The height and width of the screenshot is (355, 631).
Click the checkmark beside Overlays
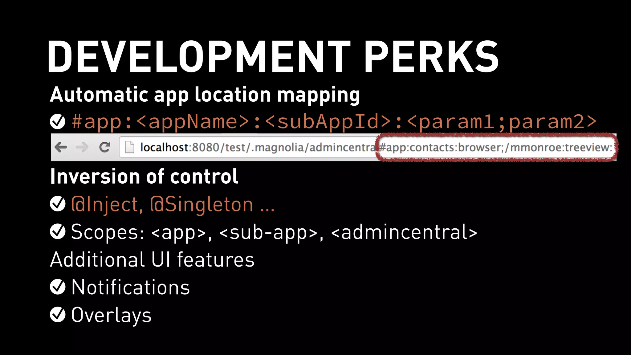point(58,315)
